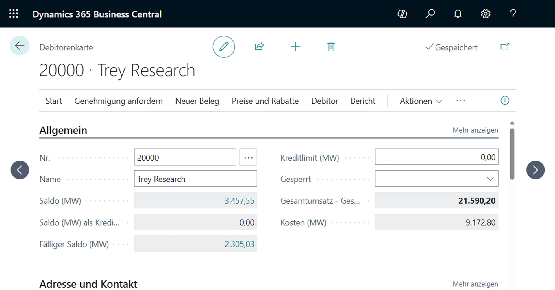555x290 pixels.
Task: Show notifications bell
Action: [x=458, y=14]
